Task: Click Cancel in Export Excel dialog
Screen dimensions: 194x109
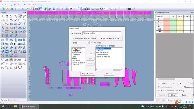Action: (x=109, y=74)
